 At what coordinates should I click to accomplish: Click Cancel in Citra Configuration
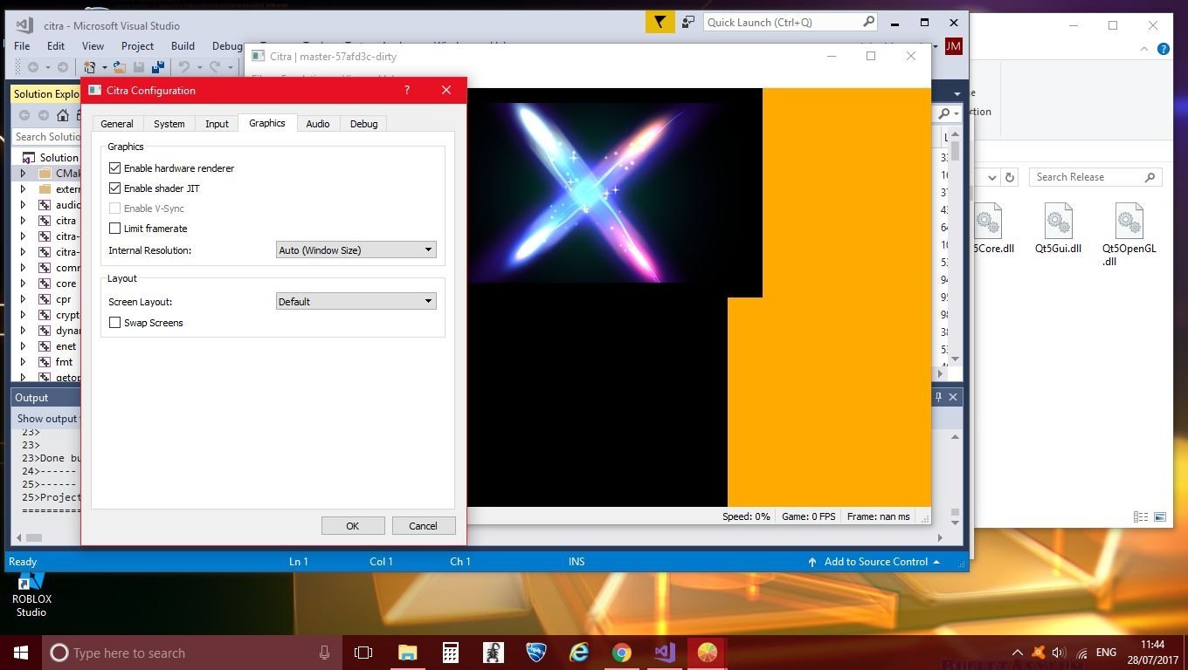coord(424,525)
